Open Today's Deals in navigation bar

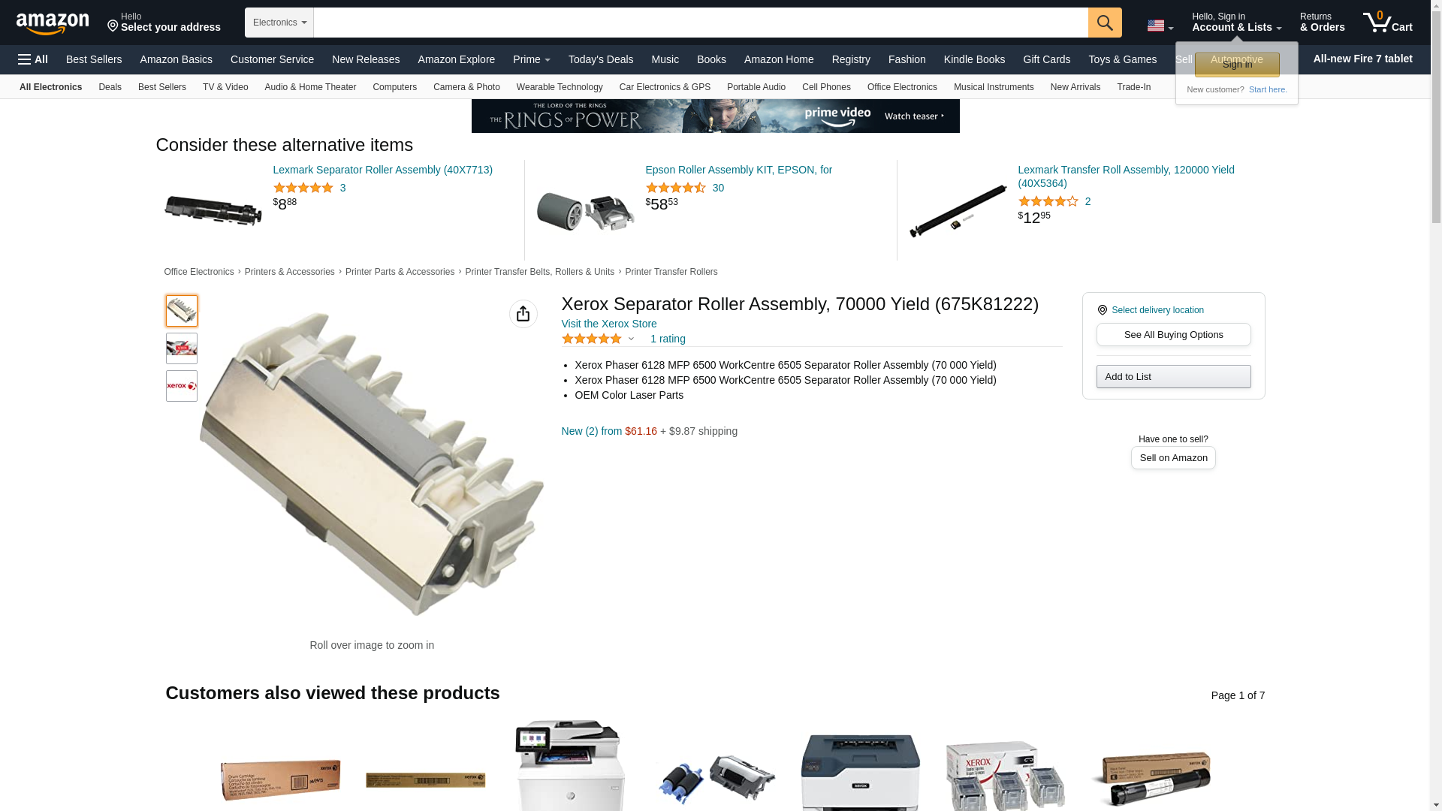pos(600,59)
